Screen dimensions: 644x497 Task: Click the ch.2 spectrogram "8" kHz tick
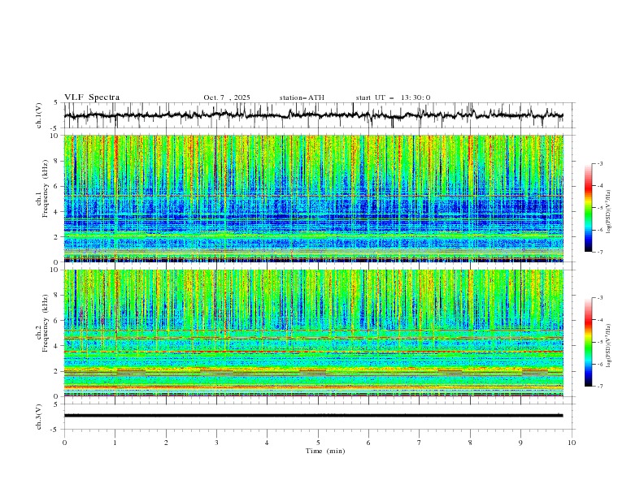[x=57, y=296]
